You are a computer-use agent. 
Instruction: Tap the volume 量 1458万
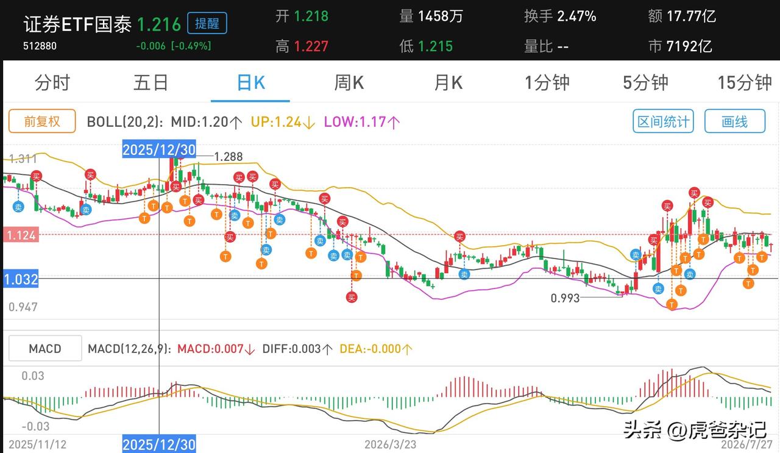pyautogui.click(x=431, y=16)
